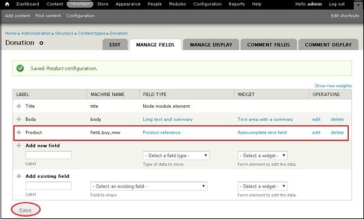The height and width of the screenshot is (219, 364).
Task: Click Edit shortcuts link
Action: point(345,16)
